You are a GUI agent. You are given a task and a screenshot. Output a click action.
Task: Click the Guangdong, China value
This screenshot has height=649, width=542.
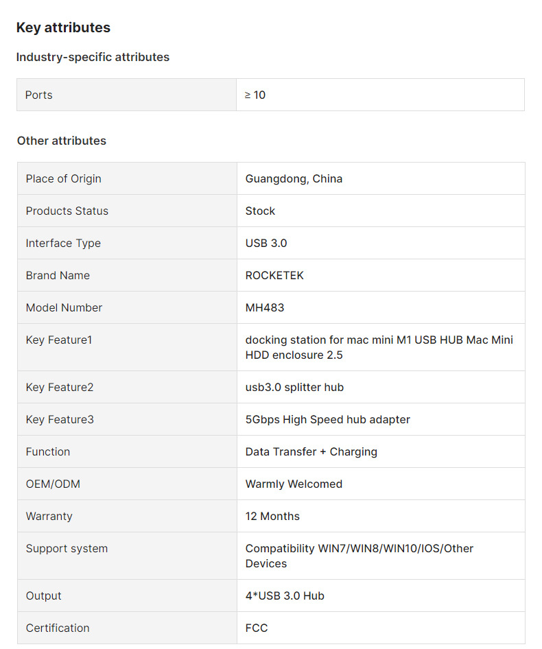(x=294, y=178)
